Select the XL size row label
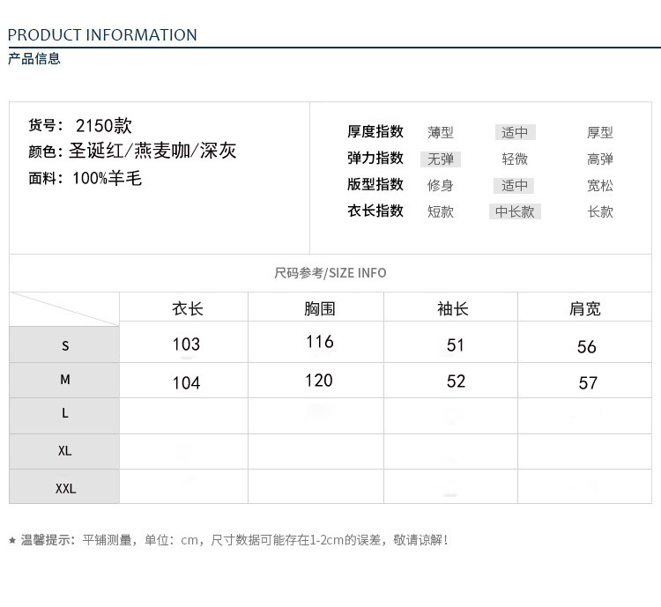The height and width of the screenshot is (607, 661). click(65, 451)
